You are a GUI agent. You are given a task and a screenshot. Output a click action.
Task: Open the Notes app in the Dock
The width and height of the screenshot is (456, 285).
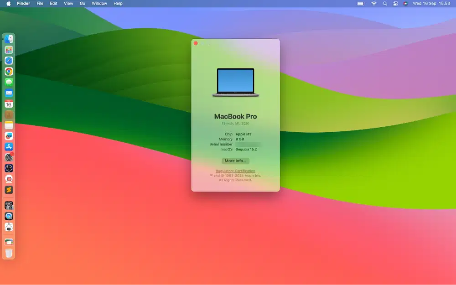pos(9,125)
